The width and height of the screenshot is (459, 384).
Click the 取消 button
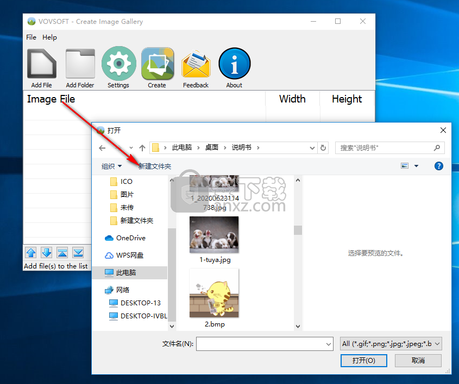tap(418, 360)
